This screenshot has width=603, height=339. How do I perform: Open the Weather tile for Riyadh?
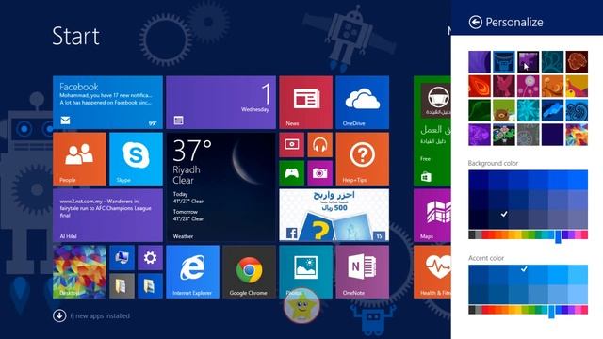[x=220, y=187]
